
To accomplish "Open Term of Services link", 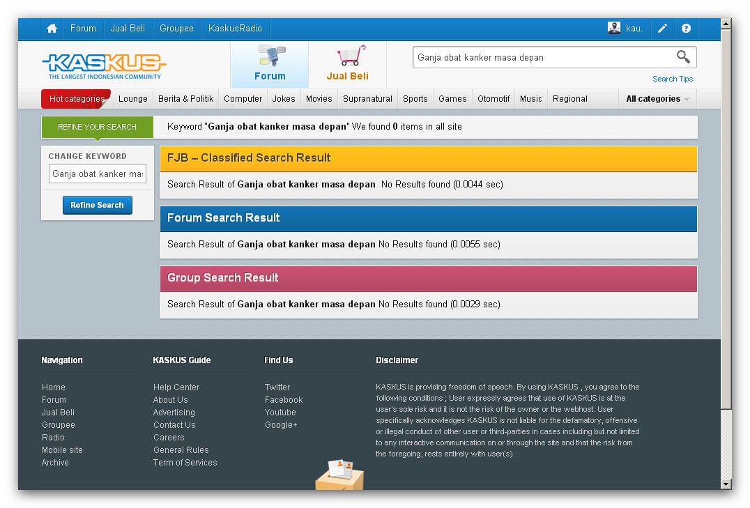I will pyautogui.click(x=185, y=463).
